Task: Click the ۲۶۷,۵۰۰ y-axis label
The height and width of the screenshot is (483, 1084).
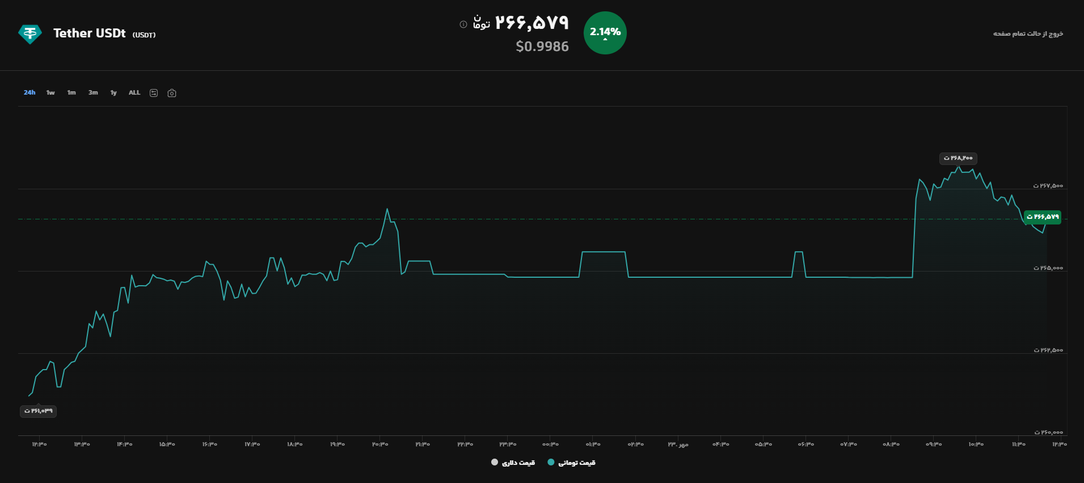Action: click(1048, 186)
